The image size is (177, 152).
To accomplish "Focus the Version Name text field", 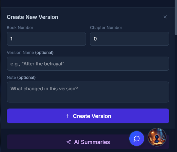I will click(x=88, y=64).
